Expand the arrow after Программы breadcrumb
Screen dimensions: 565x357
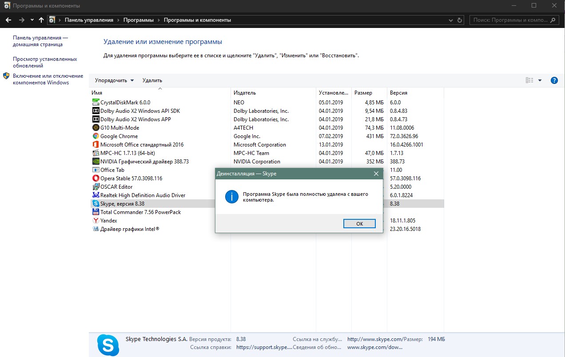tap(159, 20)
